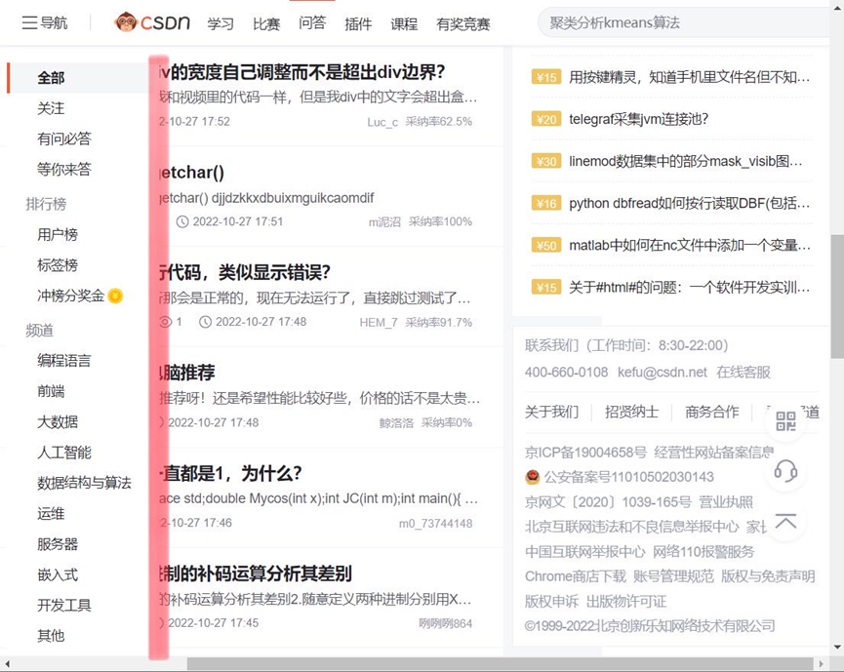
Task: Open the 商务合作 footer link
Action: pyautogui.click(x=711, y=412)
